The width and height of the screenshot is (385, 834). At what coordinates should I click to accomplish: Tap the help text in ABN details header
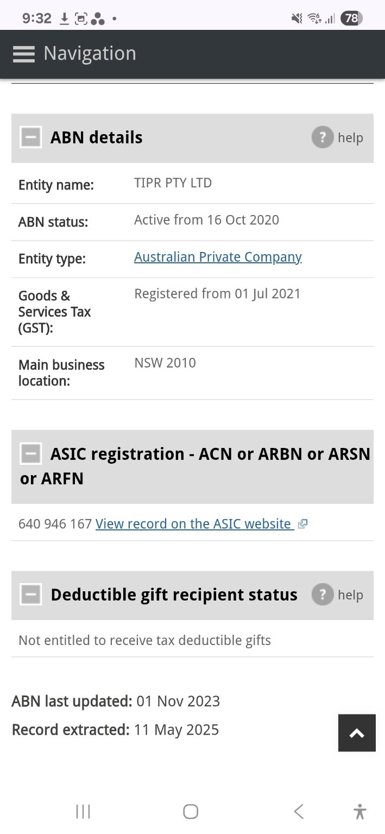(350, 138)
